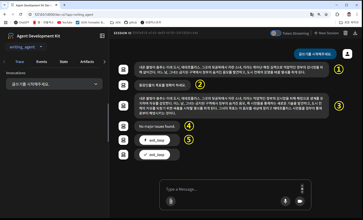Screen dimensions: 363x220
Task: Open the browser tab search dropdown
Action: (x=4, y=5)
